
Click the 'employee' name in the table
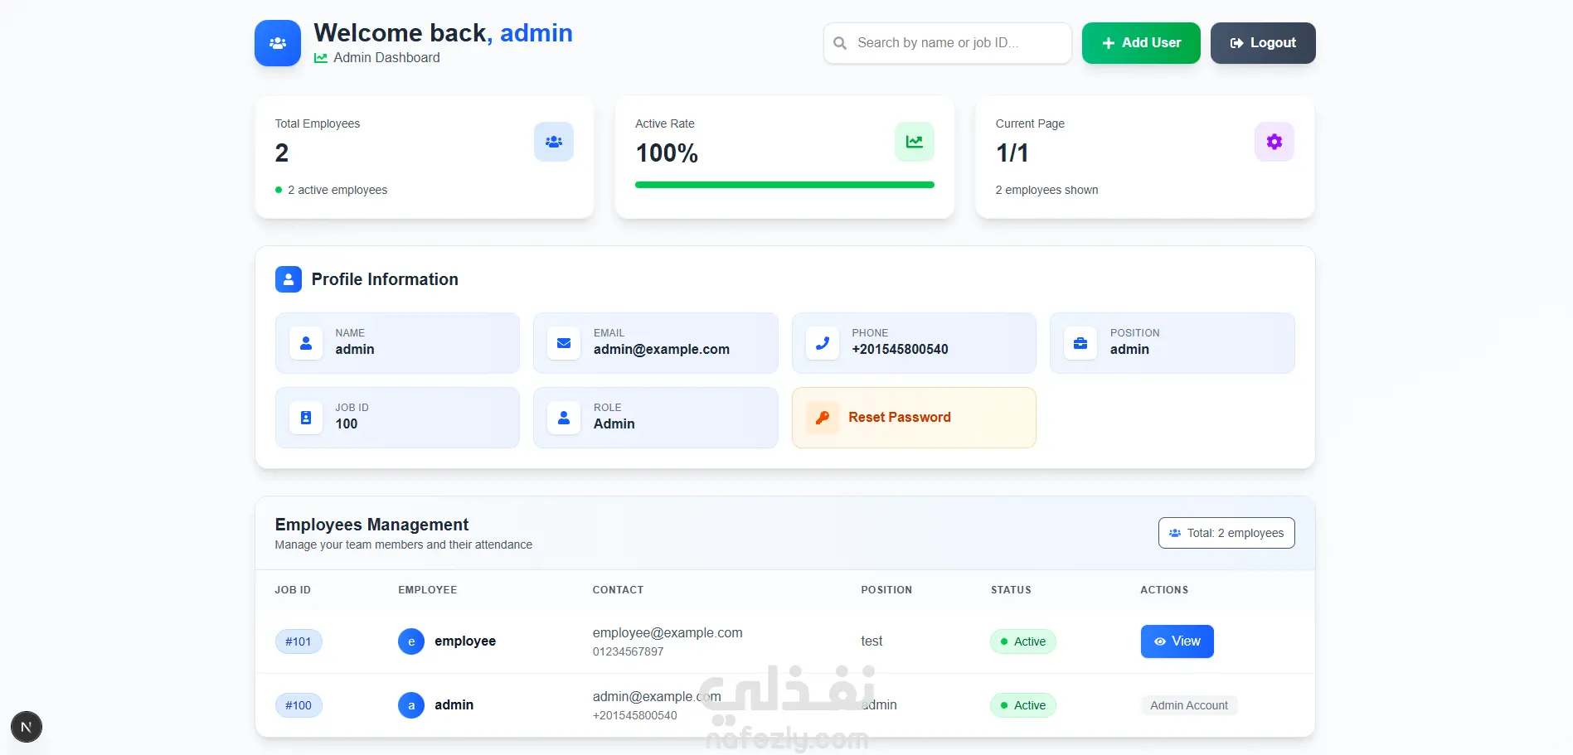point(465,641)
